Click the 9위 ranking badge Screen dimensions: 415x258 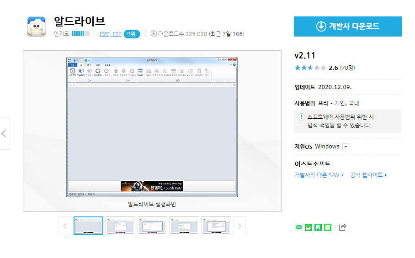pos(132,34)
